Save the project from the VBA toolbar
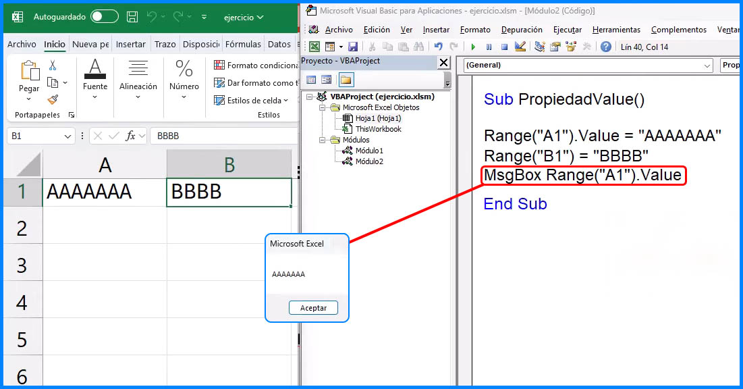The image size is (743, 389). point(354,46)
